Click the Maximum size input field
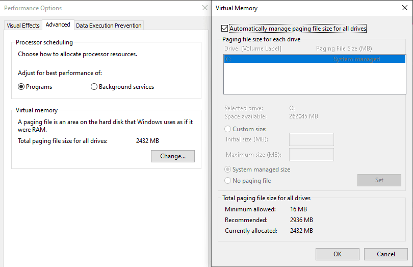The width and height of the screenshot is (413, 267). 311,155
